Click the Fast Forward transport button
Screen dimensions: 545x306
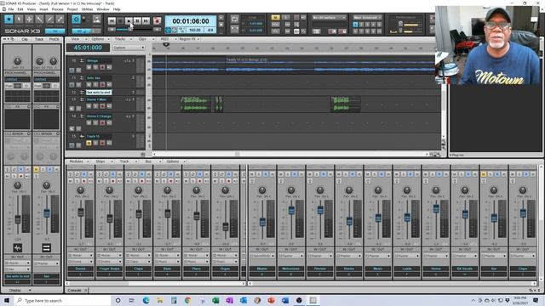[146, 20]
